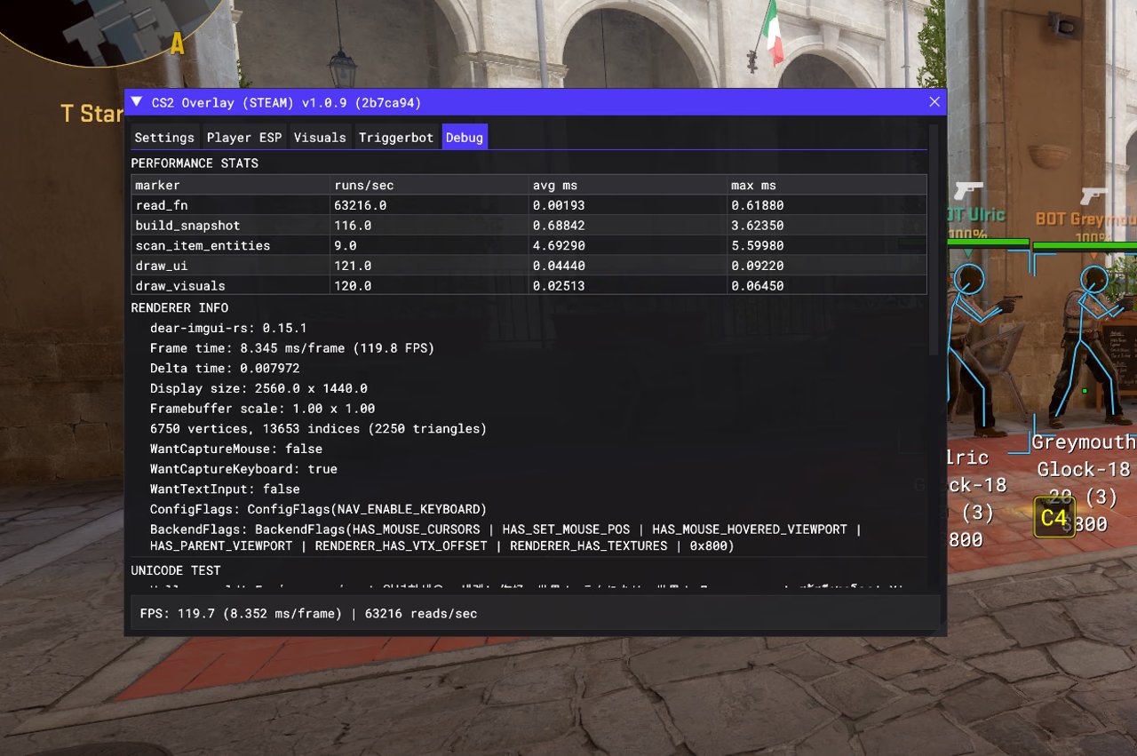Select the 'draw_visuals' row label
This screenshot has height=756, width=1137.
pos(180,286)
